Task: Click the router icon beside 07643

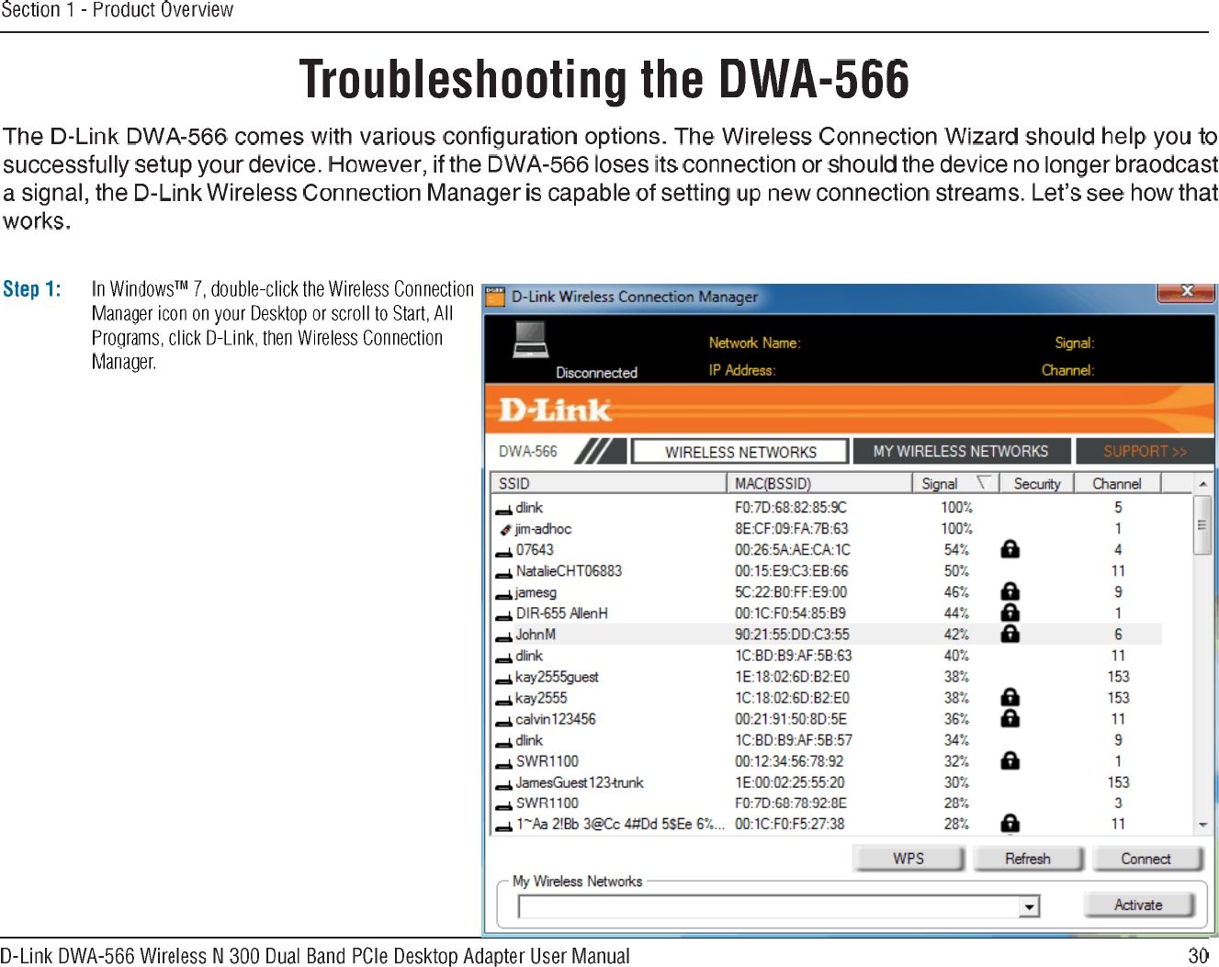Action: (x=503, y=552)
